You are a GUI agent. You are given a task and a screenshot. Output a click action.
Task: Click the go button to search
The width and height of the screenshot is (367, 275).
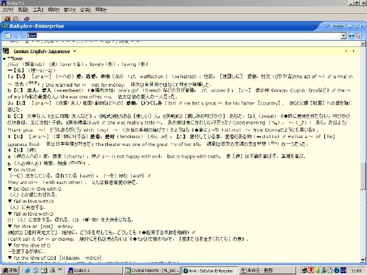pyautogui.click(x=351, y=36)
